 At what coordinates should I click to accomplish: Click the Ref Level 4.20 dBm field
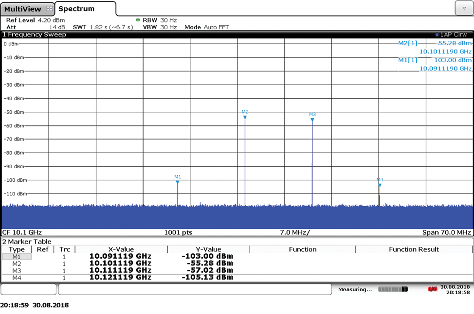point(35,20)
